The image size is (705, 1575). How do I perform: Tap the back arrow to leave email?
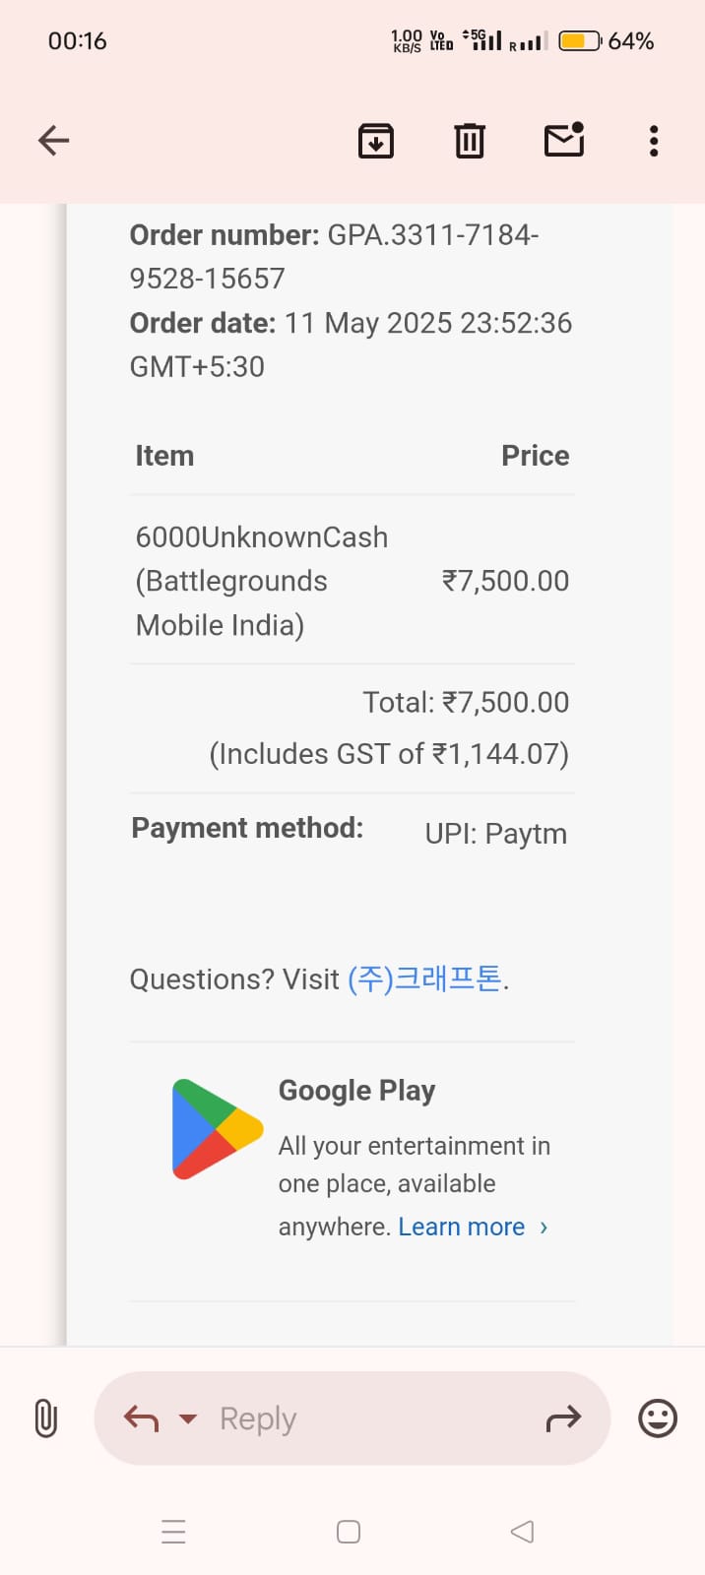tap(54, 141)
